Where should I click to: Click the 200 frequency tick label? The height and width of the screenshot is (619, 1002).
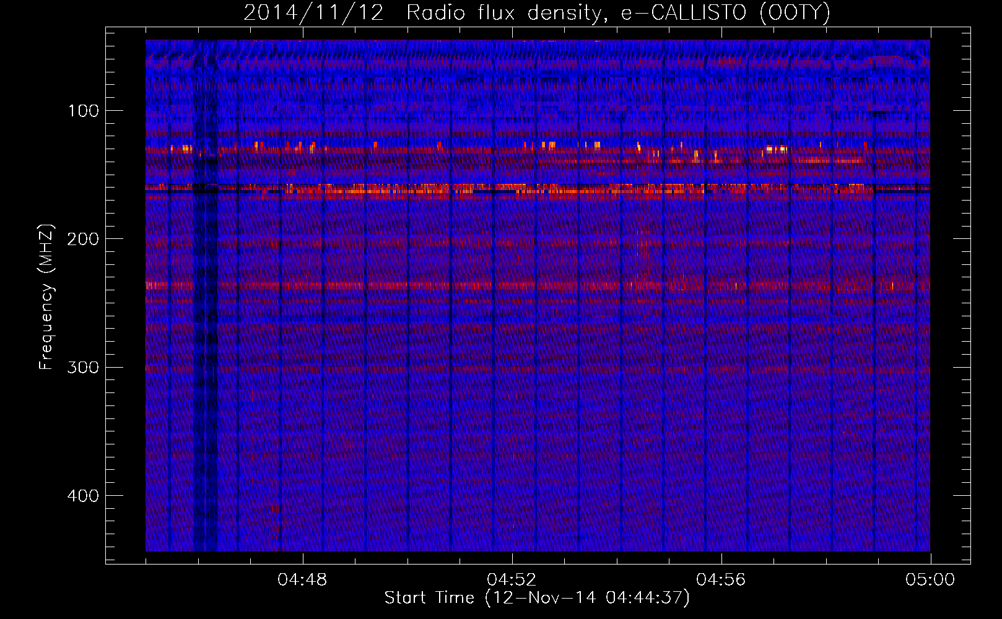pos(84,239)
